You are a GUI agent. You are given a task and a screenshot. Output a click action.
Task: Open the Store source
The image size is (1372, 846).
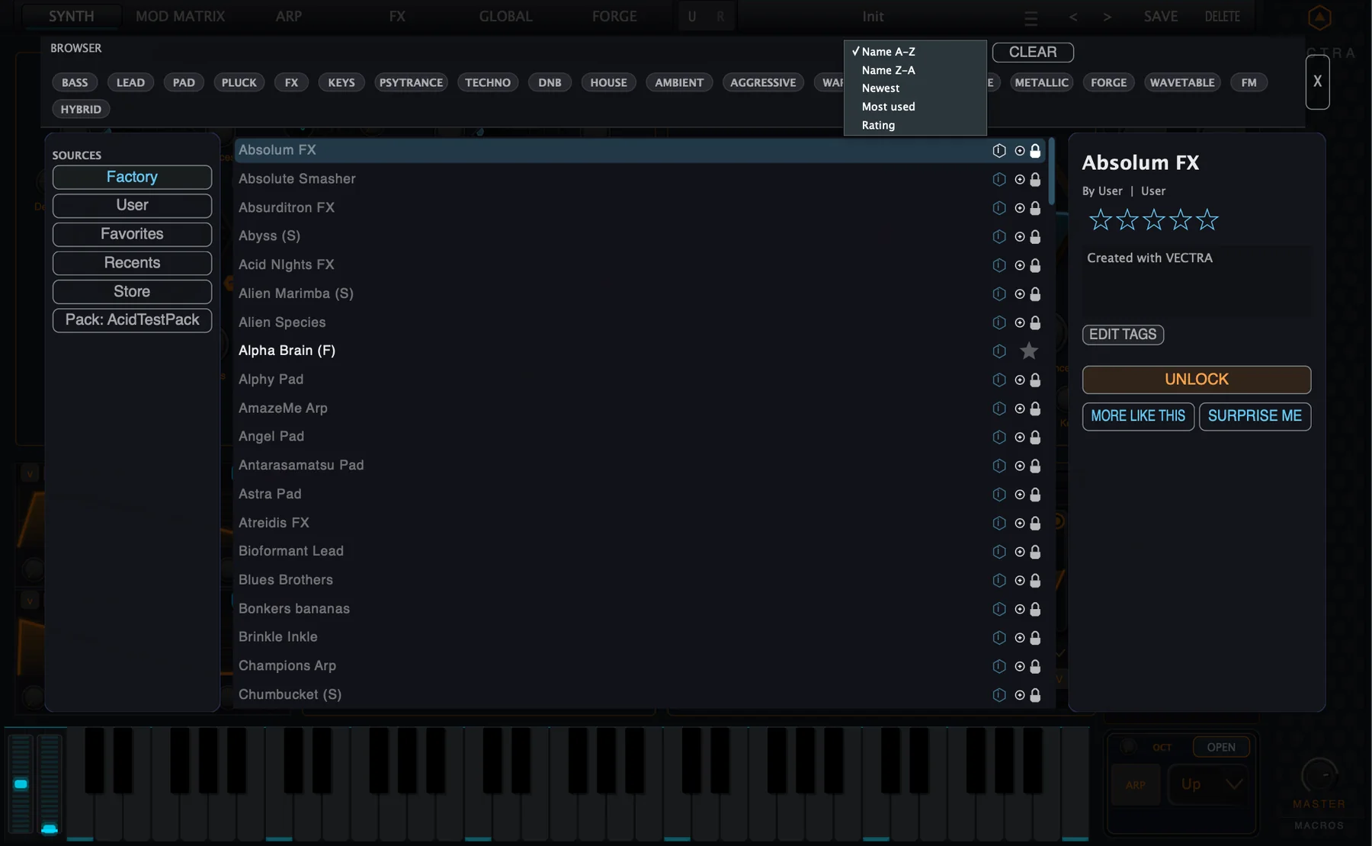click(x=132, y=291)
